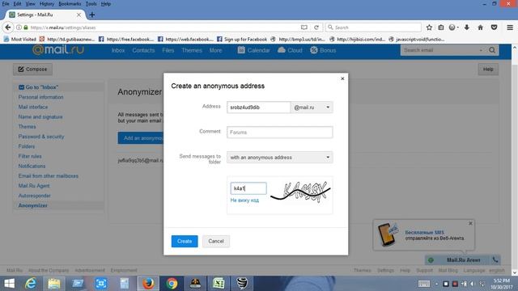518x291 pixels.
Task: Close the Settings - Mail.Ru tab
Action: point(79,15)
